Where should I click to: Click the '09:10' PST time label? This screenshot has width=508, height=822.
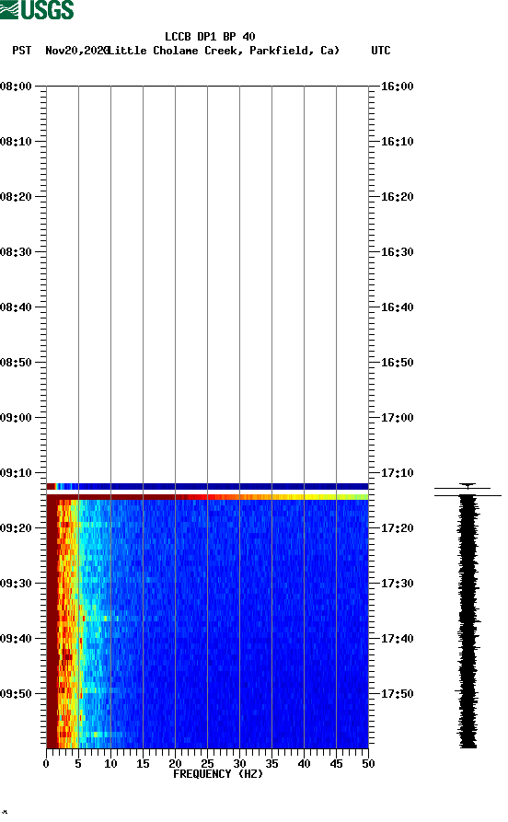[17, 473]
